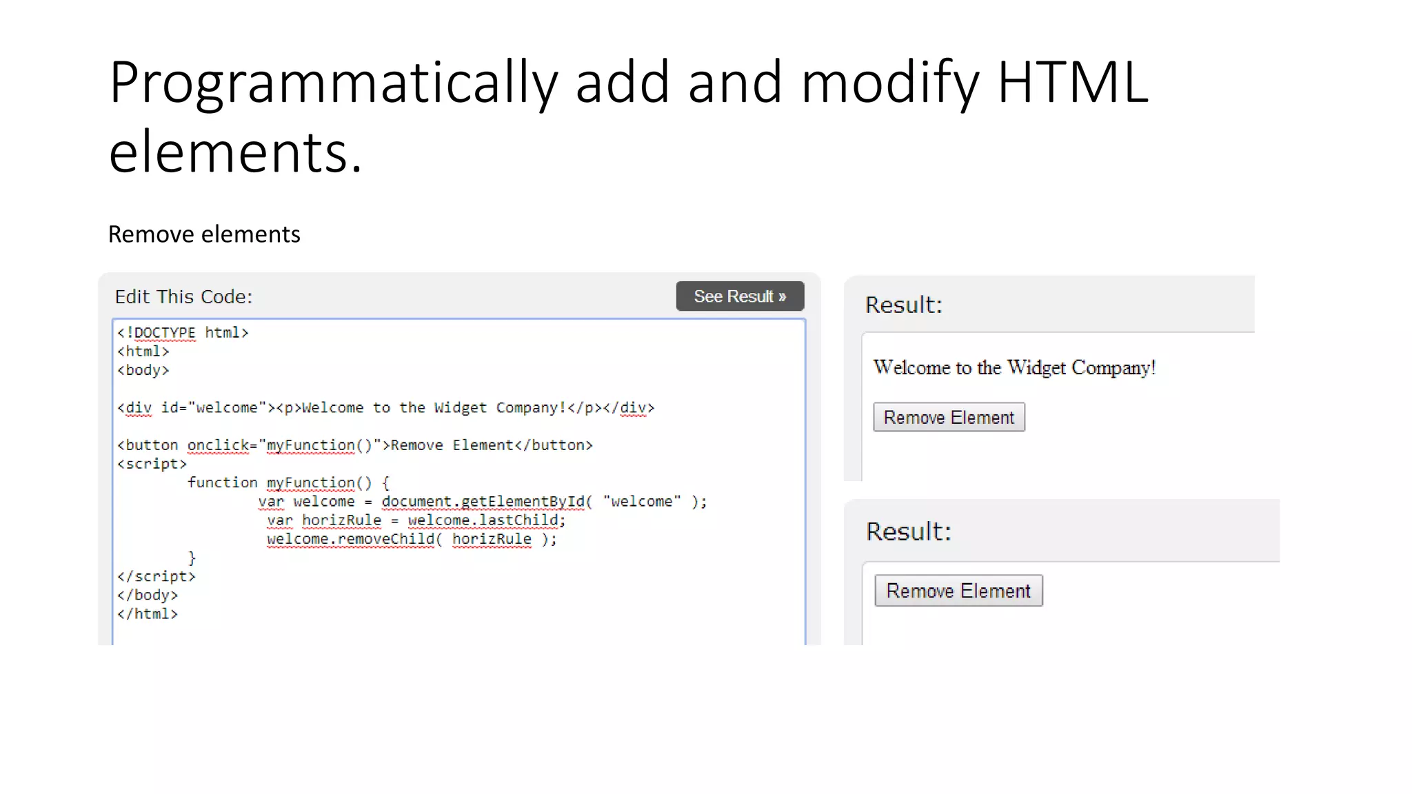The width and height of the screenshot is (1412, 794).
Task: Click the opening <html> tag line
Action: [143, 352]
